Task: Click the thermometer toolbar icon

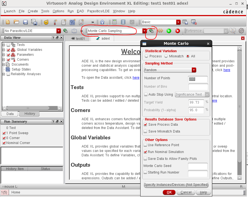Action: [55, 22]
